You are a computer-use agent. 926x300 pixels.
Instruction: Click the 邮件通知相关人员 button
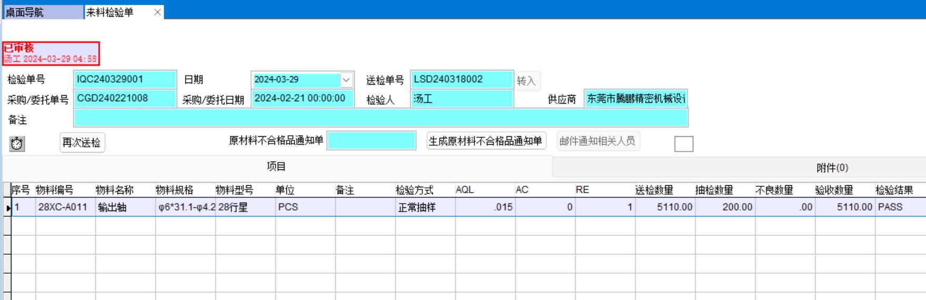(x=598, y=141)
